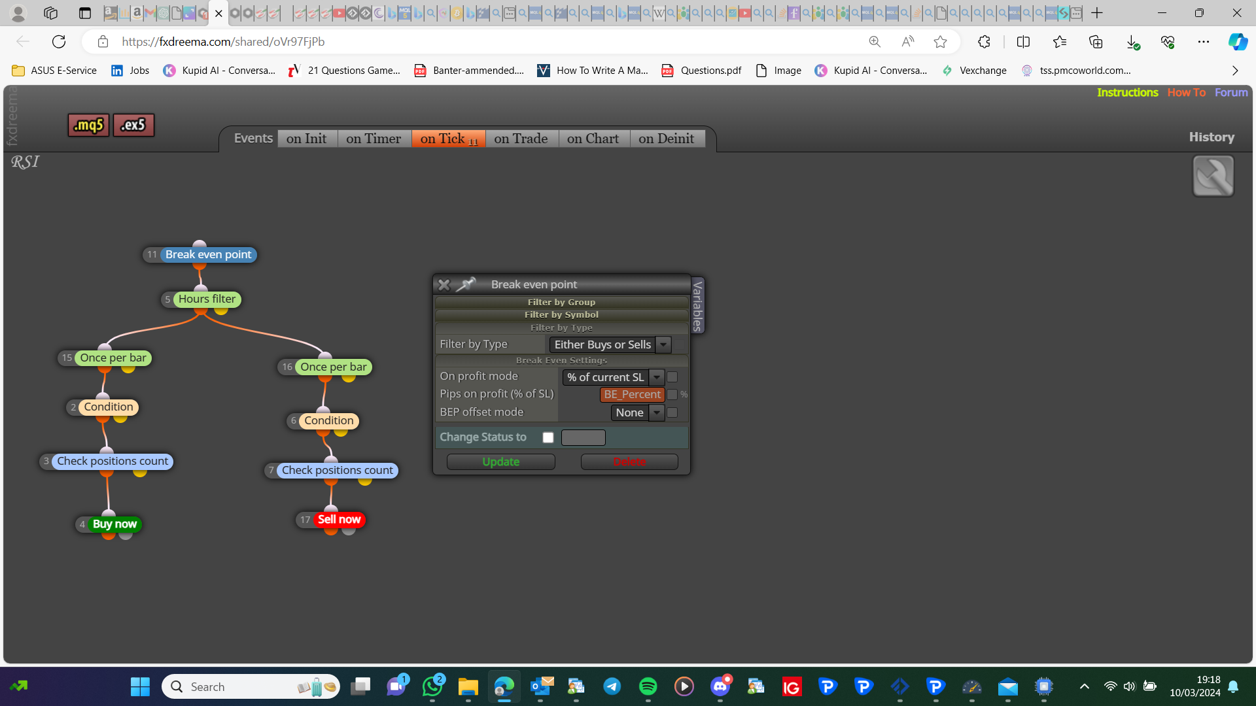Open the Instructions link

[1128, 93]
